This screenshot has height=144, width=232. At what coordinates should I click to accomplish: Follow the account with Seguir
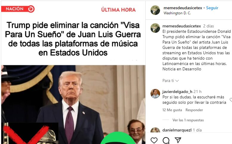tap(212, 8)
